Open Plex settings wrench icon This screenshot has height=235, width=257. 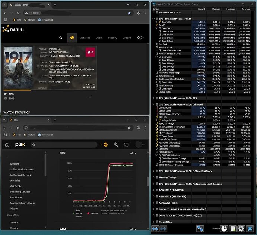click(x=116, y=145)
